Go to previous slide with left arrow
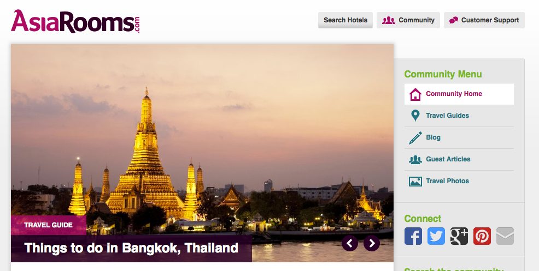This screenshot has height=271, width=539. point(350,243)
